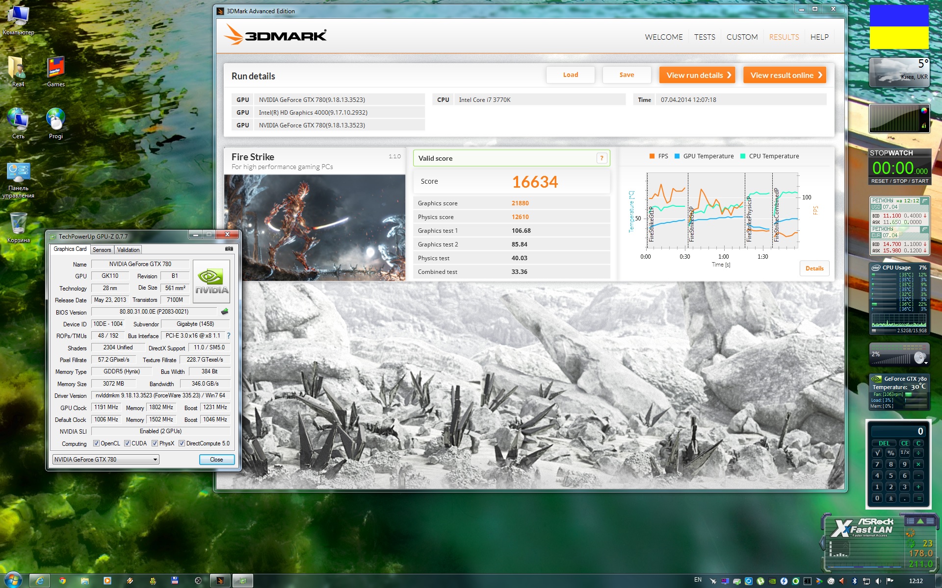The height and width of the screenshot is (588, 942).
Task: Click the Fire Strike preview thumbnail
Action: (314, 227)
